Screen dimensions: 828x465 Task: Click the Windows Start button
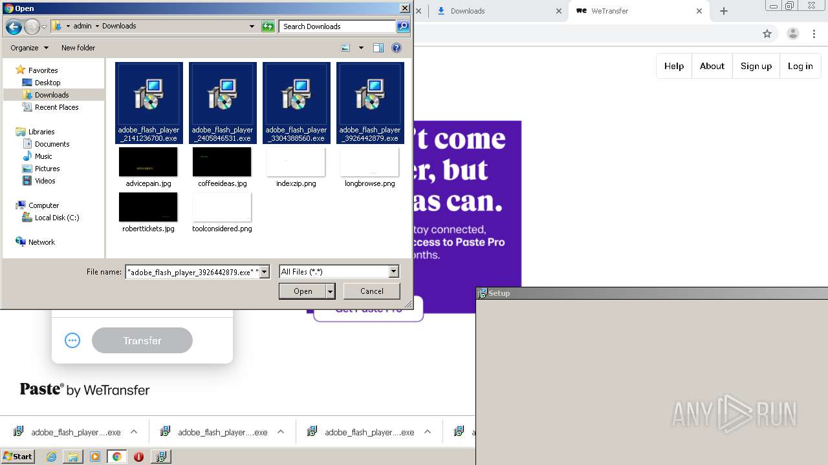(x=18, y=457)
